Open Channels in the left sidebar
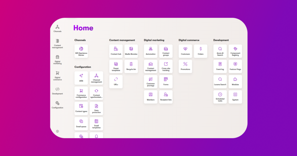The image size is (297, 156). coord(57,29)
